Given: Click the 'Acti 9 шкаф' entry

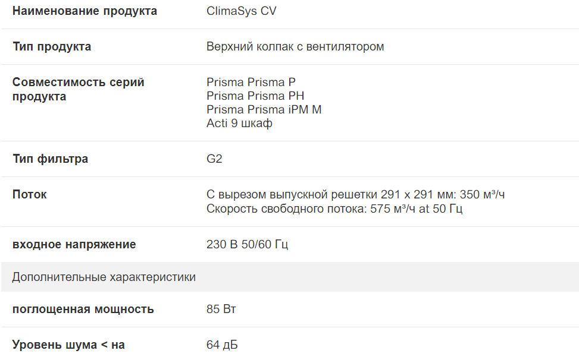Looking at the screenshot, I should 239,123.
